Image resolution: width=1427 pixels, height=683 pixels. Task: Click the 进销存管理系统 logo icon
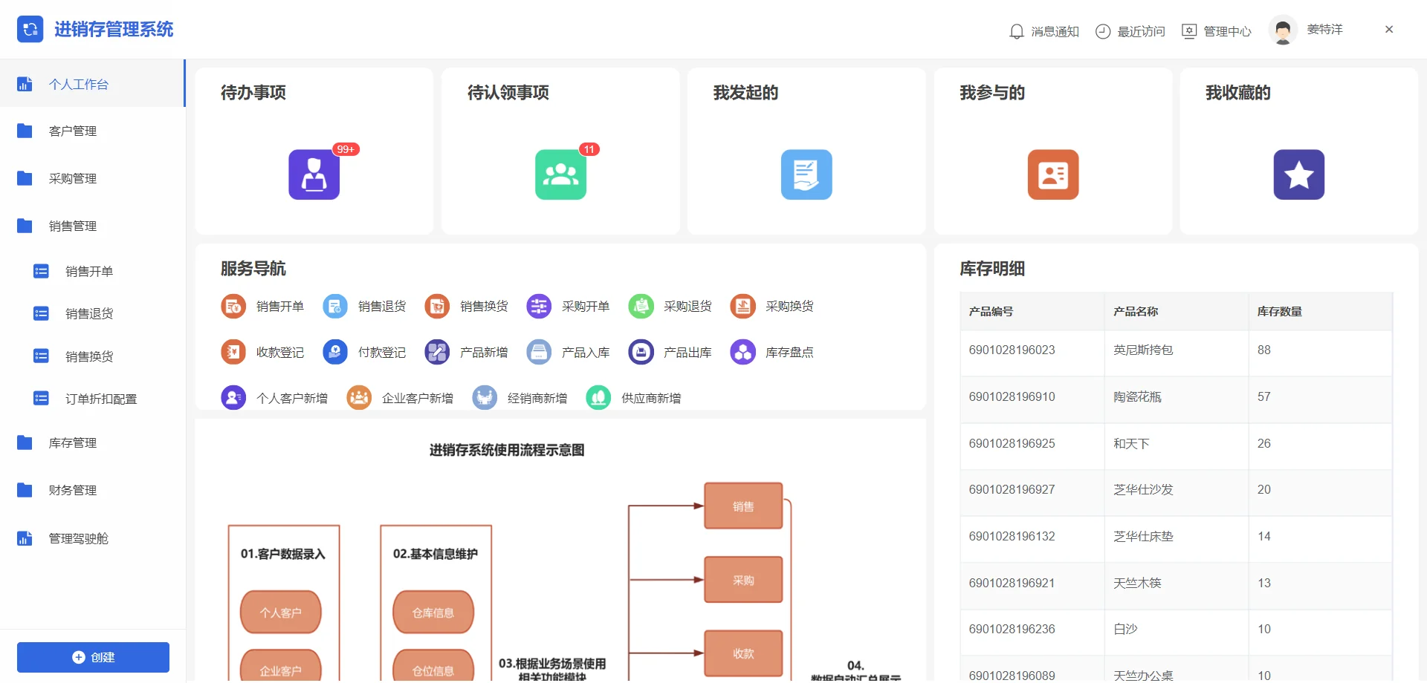(x=30, y=30)
